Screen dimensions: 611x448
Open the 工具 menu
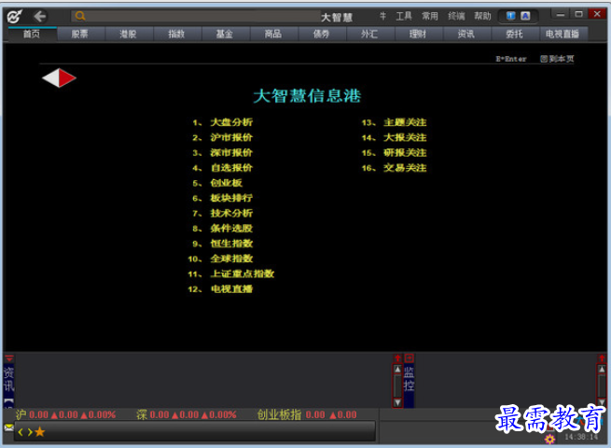pos(404,16)
